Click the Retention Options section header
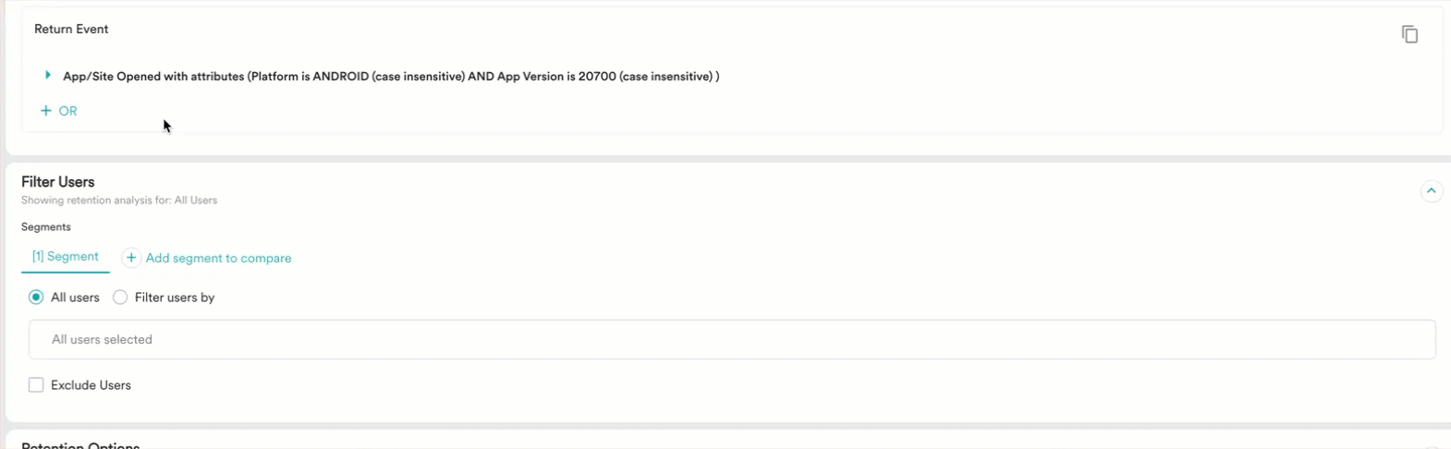Screen dimensions: 1451x449 pos(80,444)
